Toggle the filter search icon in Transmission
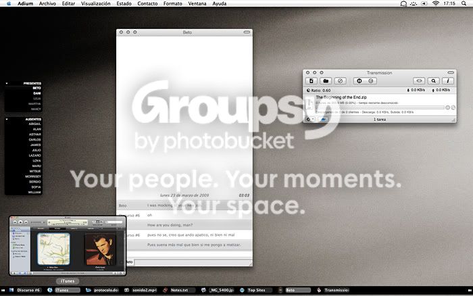Screen dimensions: 473x296 click(434, 81)
